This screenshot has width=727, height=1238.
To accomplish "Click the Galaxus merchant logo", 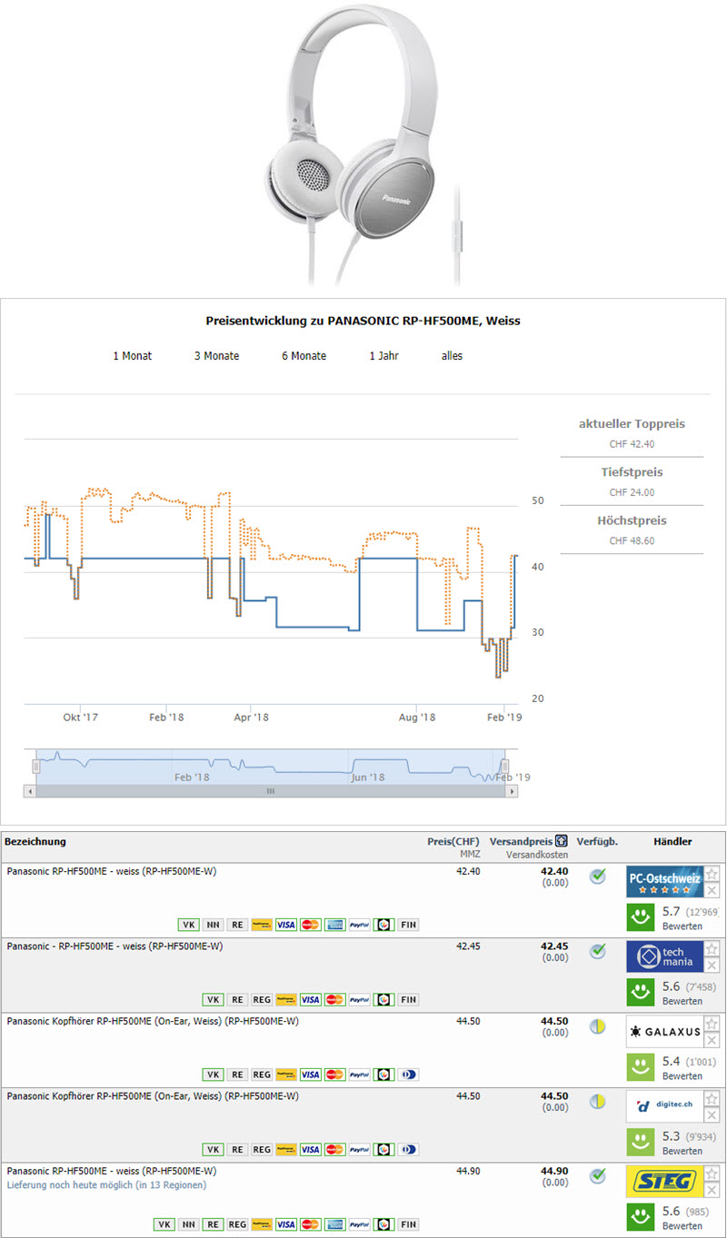I will click(x=664, y=1032).
